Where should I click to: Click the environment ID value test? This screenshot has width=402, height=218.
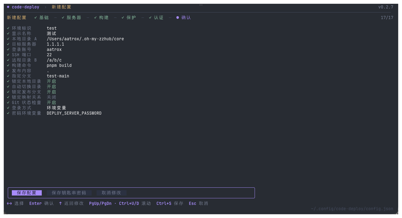52,28
